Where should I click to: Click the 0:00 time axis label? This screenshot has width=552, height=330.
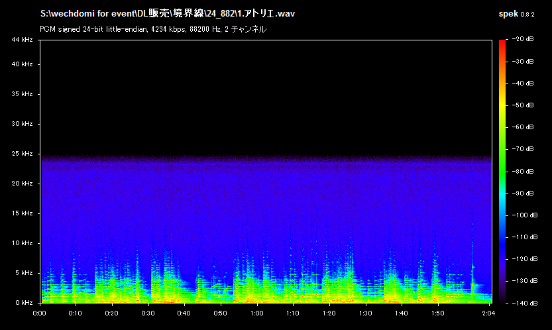click(x=40, y=313)
